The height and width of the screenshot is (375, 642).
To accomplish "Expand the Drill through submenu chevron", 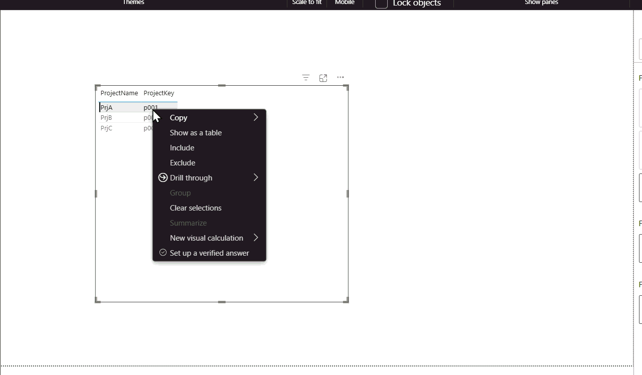I will (256, 177).
